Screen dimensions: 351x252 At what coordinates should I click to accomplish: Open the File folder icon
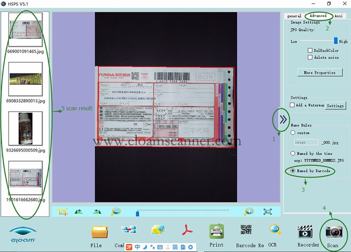pos(99,231)
